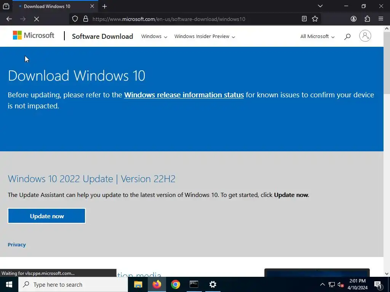Click the Microsoft logo

click(34, 35)
